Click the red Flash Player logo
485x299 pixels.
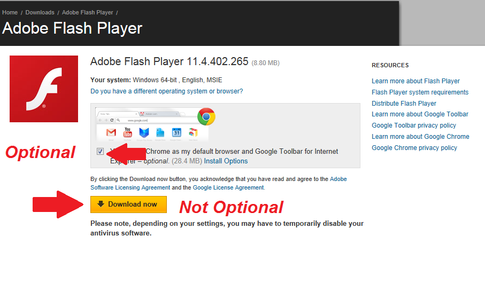click(44, 89)
